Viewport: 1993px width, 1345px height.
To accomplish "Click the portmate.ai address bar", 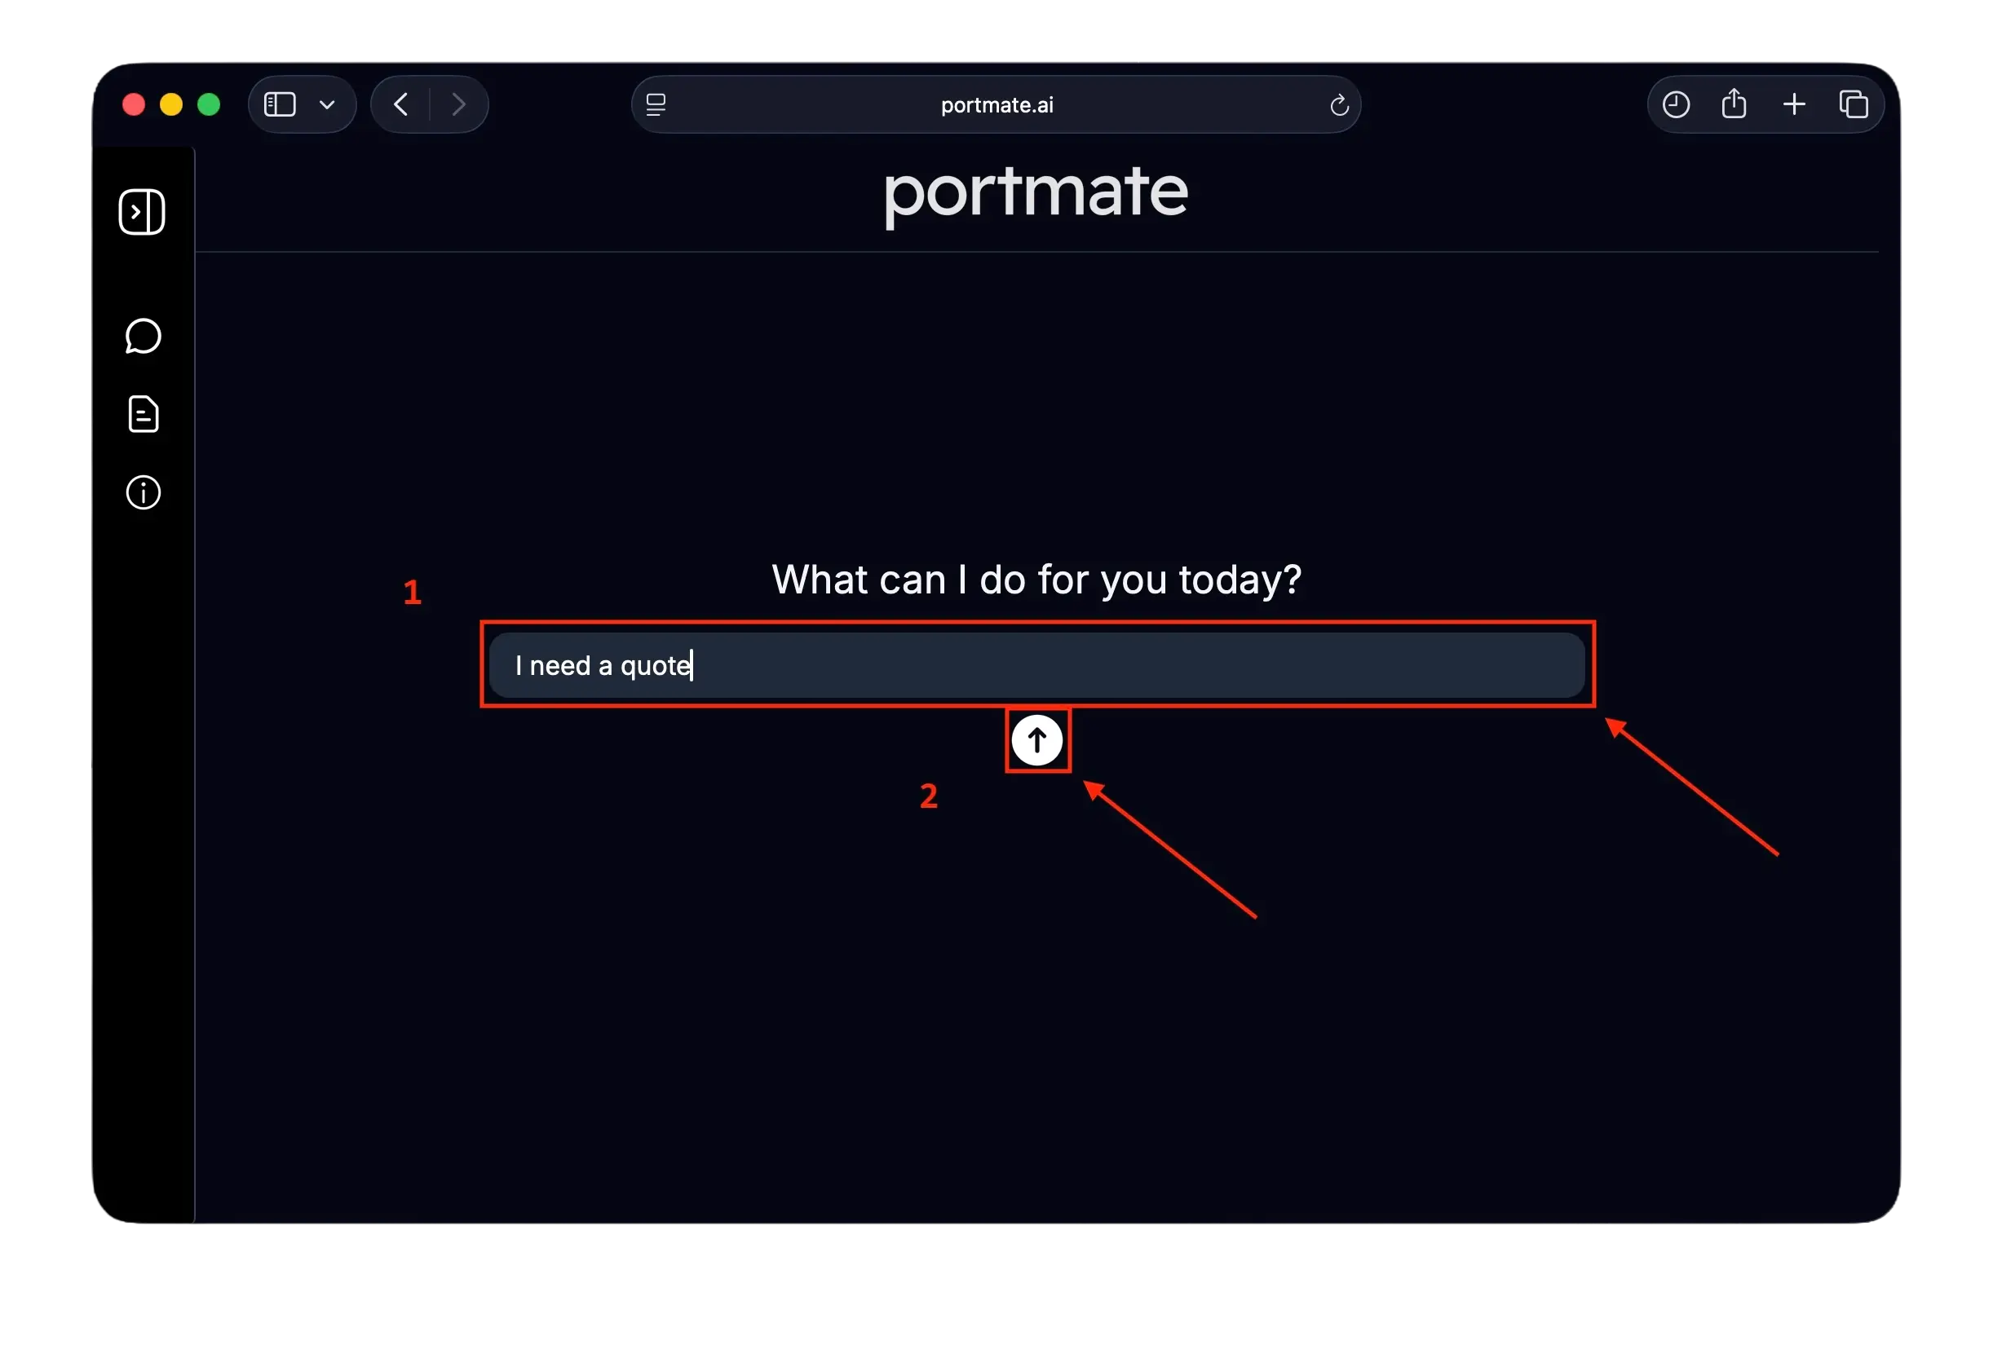I will point(996,104).
